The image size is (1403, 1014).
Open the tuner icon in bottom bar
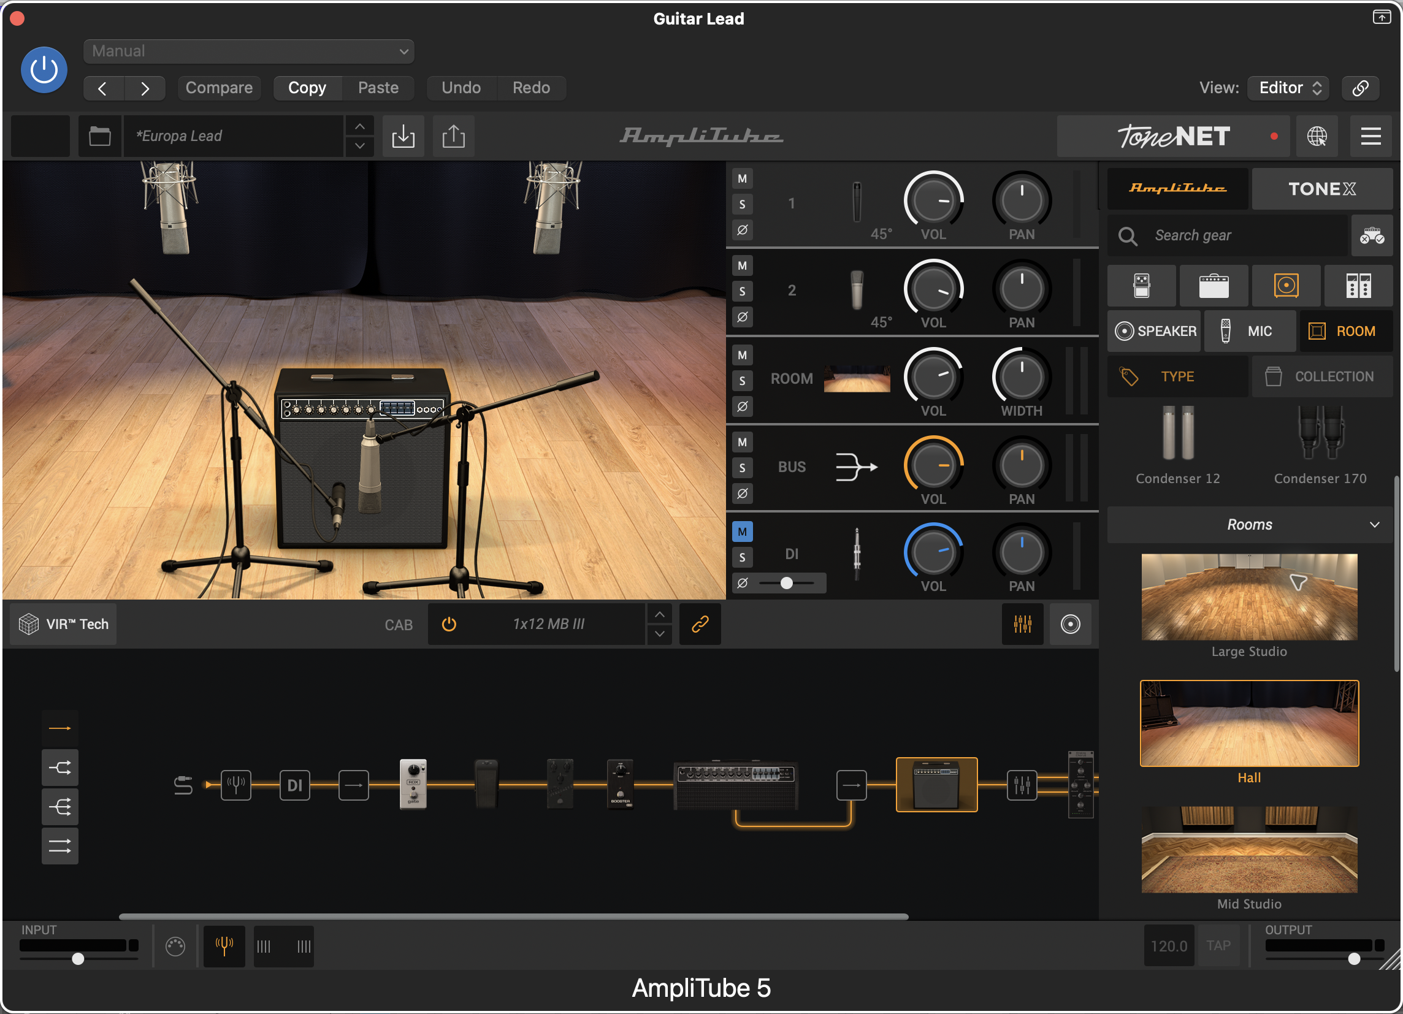pyautogui.click(x=224, y=945)
